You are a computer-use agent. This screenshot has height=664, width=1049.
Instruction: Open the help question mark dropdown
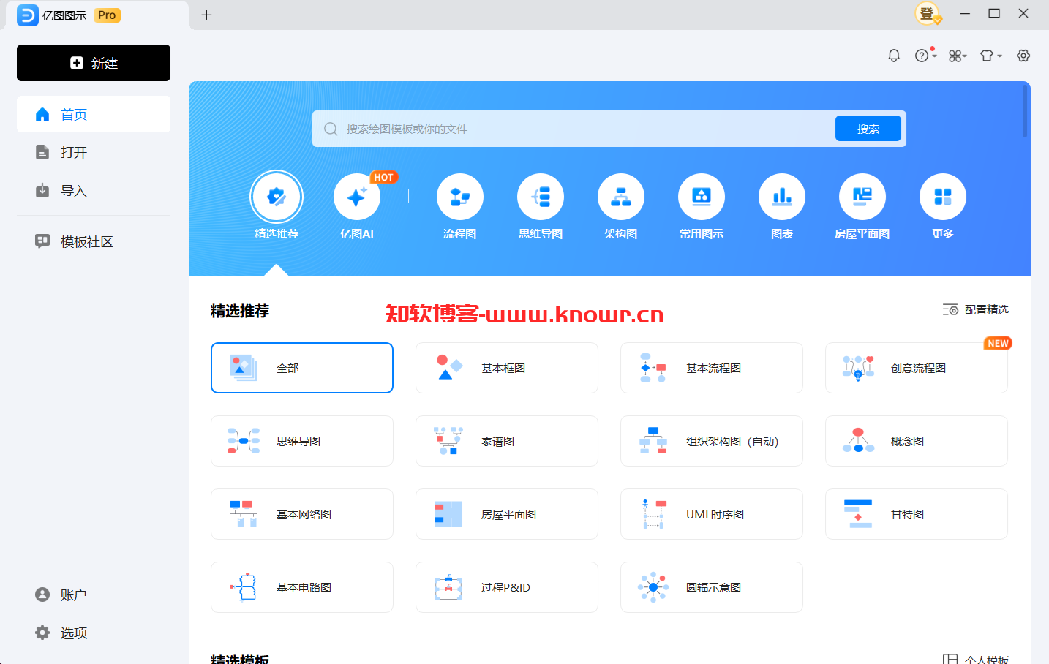point(925,56)
